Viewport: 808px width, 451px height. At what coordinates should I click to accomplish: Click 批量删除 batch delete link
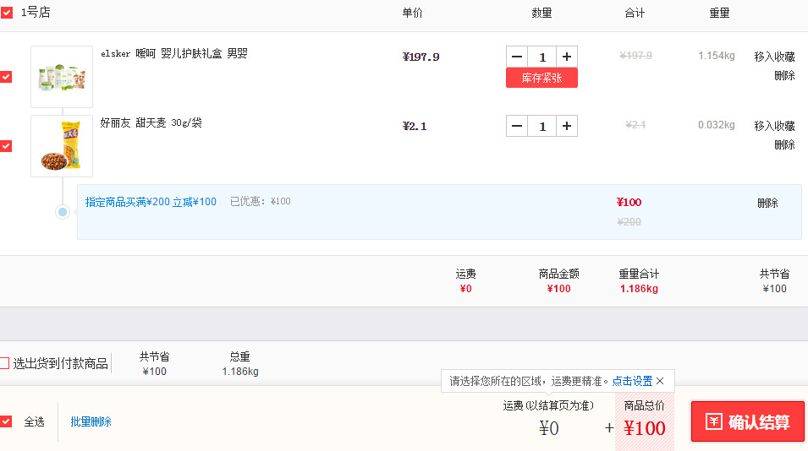pos(91,421)
